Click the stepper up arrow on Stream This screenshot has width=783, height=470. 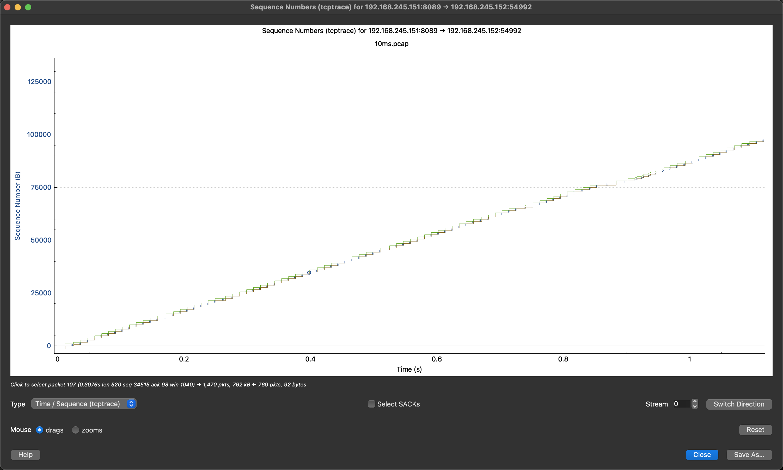[x=695, y=401]
